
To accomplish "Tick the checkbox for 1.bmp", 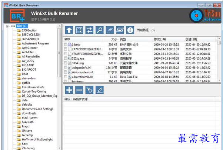I will pos(65,44).
